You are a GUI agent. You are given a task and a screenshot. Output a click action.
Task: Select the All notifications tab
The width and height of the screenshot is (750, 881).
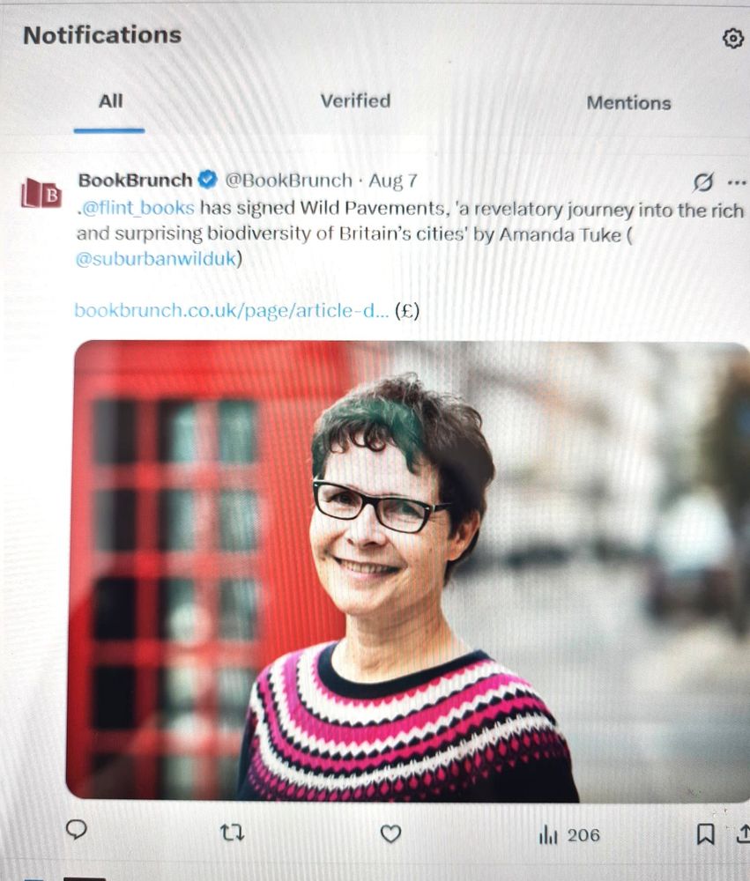(110, 101)
